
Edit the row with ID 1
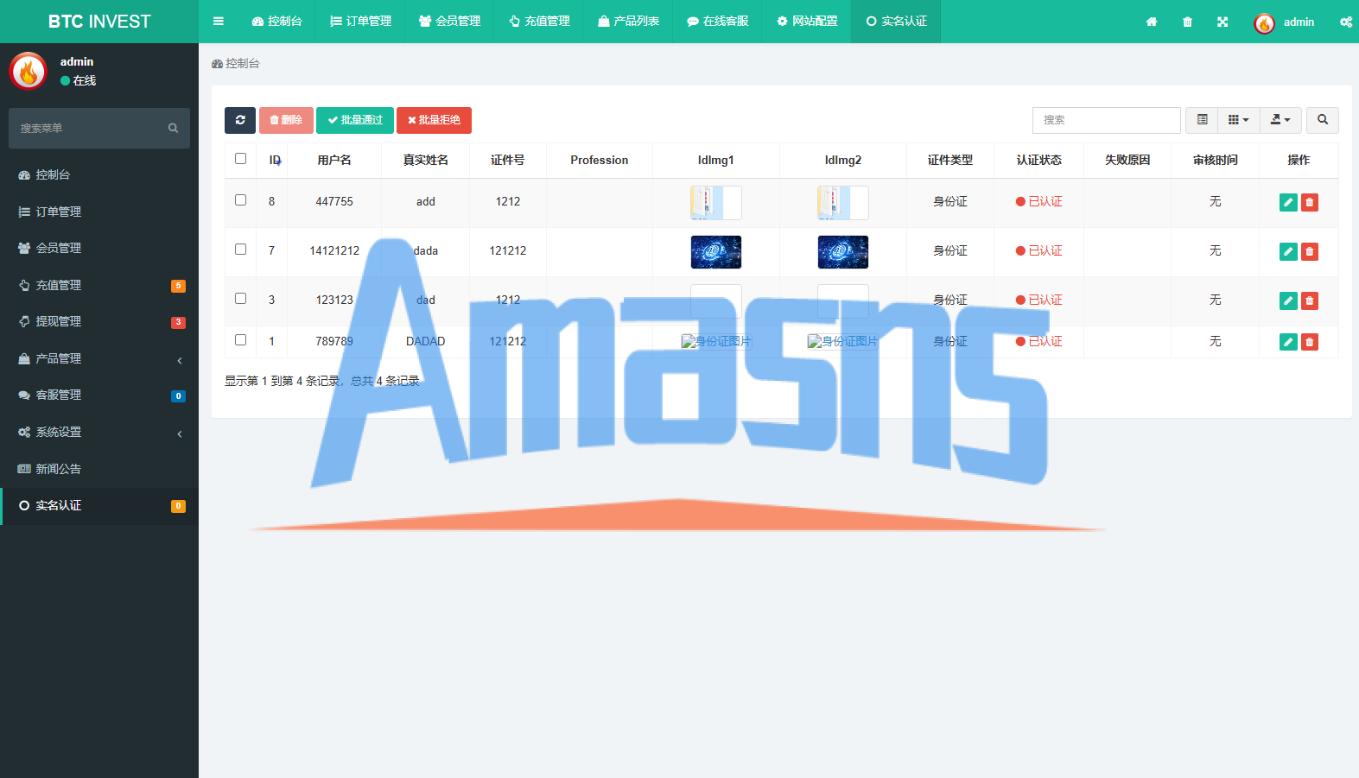tap(1288, 342)
